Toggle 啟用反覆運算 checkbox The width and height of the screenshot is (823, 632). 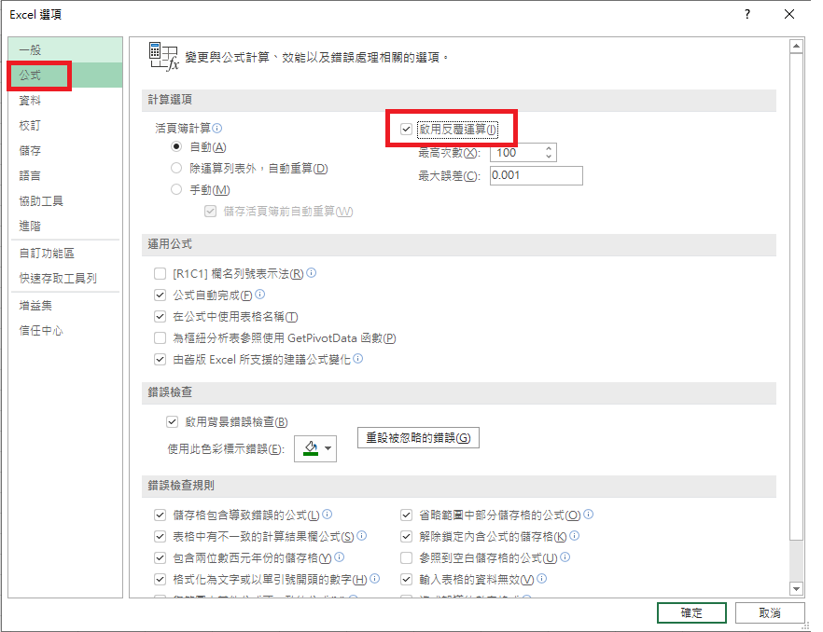tap(406, 129)
